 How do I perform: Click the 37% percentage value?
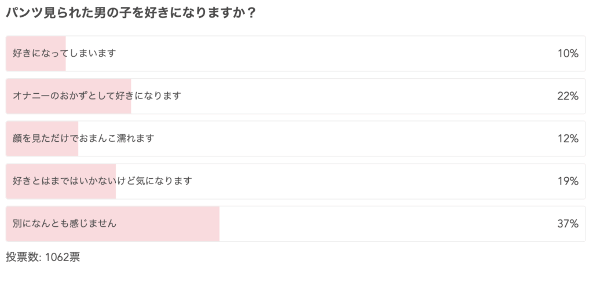568,224
